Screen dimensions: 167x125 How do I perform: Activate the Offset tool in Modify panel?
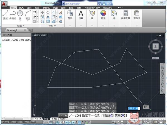(x=61, y=21)
